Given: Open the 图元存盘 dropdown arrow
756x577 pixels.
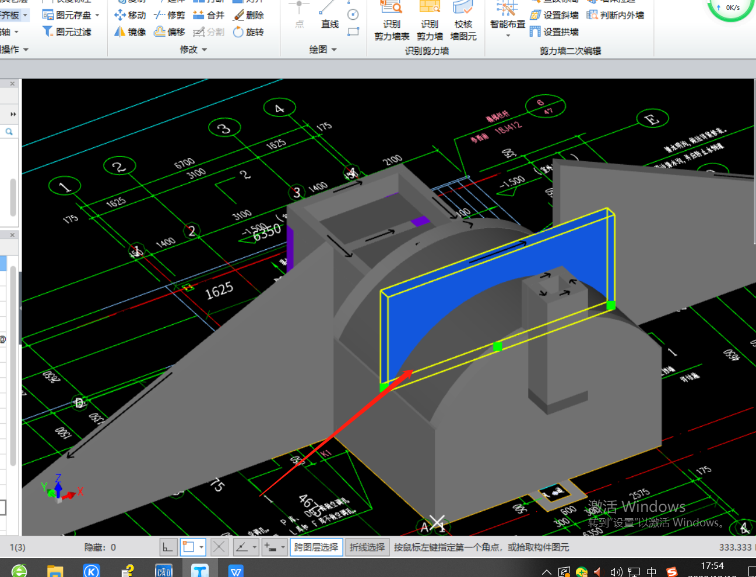Looking at the screenshot, I should tap(97, 15).
